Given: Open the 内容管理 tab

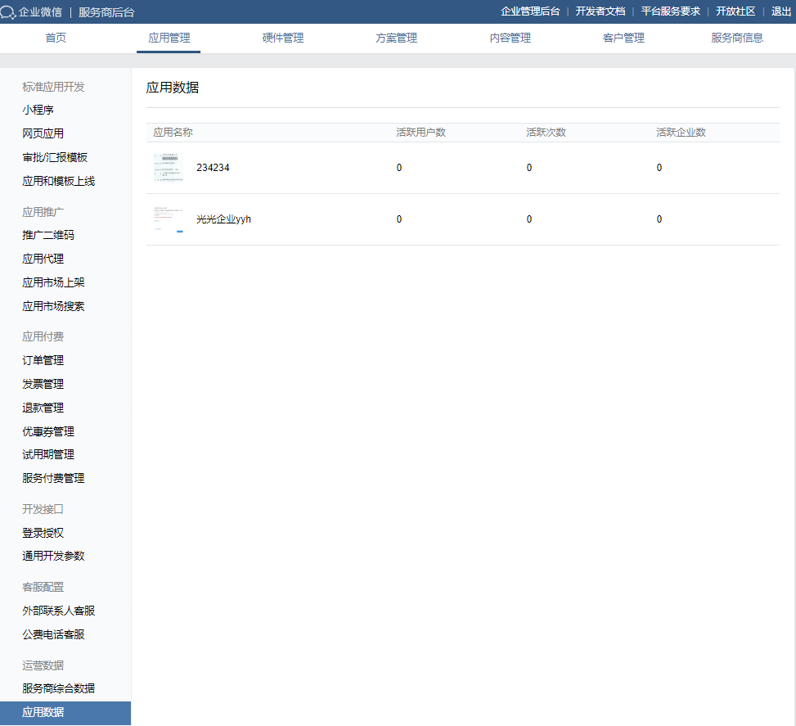Looking at the screenshot, I should 510,38.
